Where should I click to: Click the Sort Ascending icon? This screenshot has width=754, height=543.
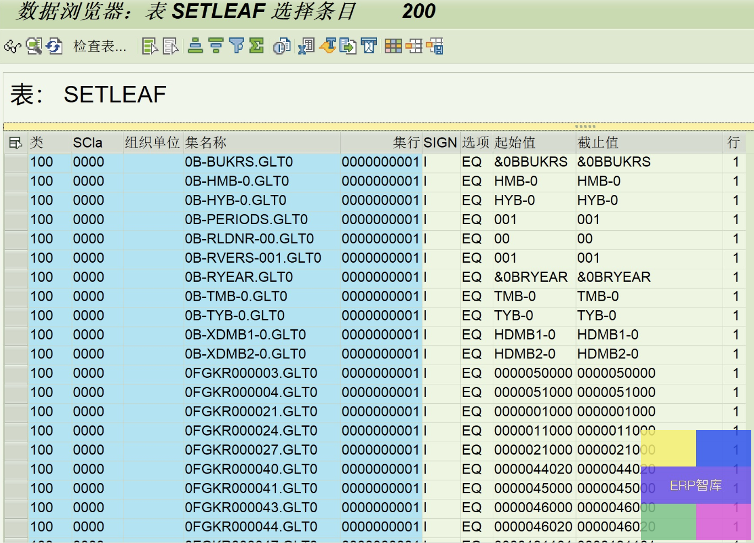[195, 46]
